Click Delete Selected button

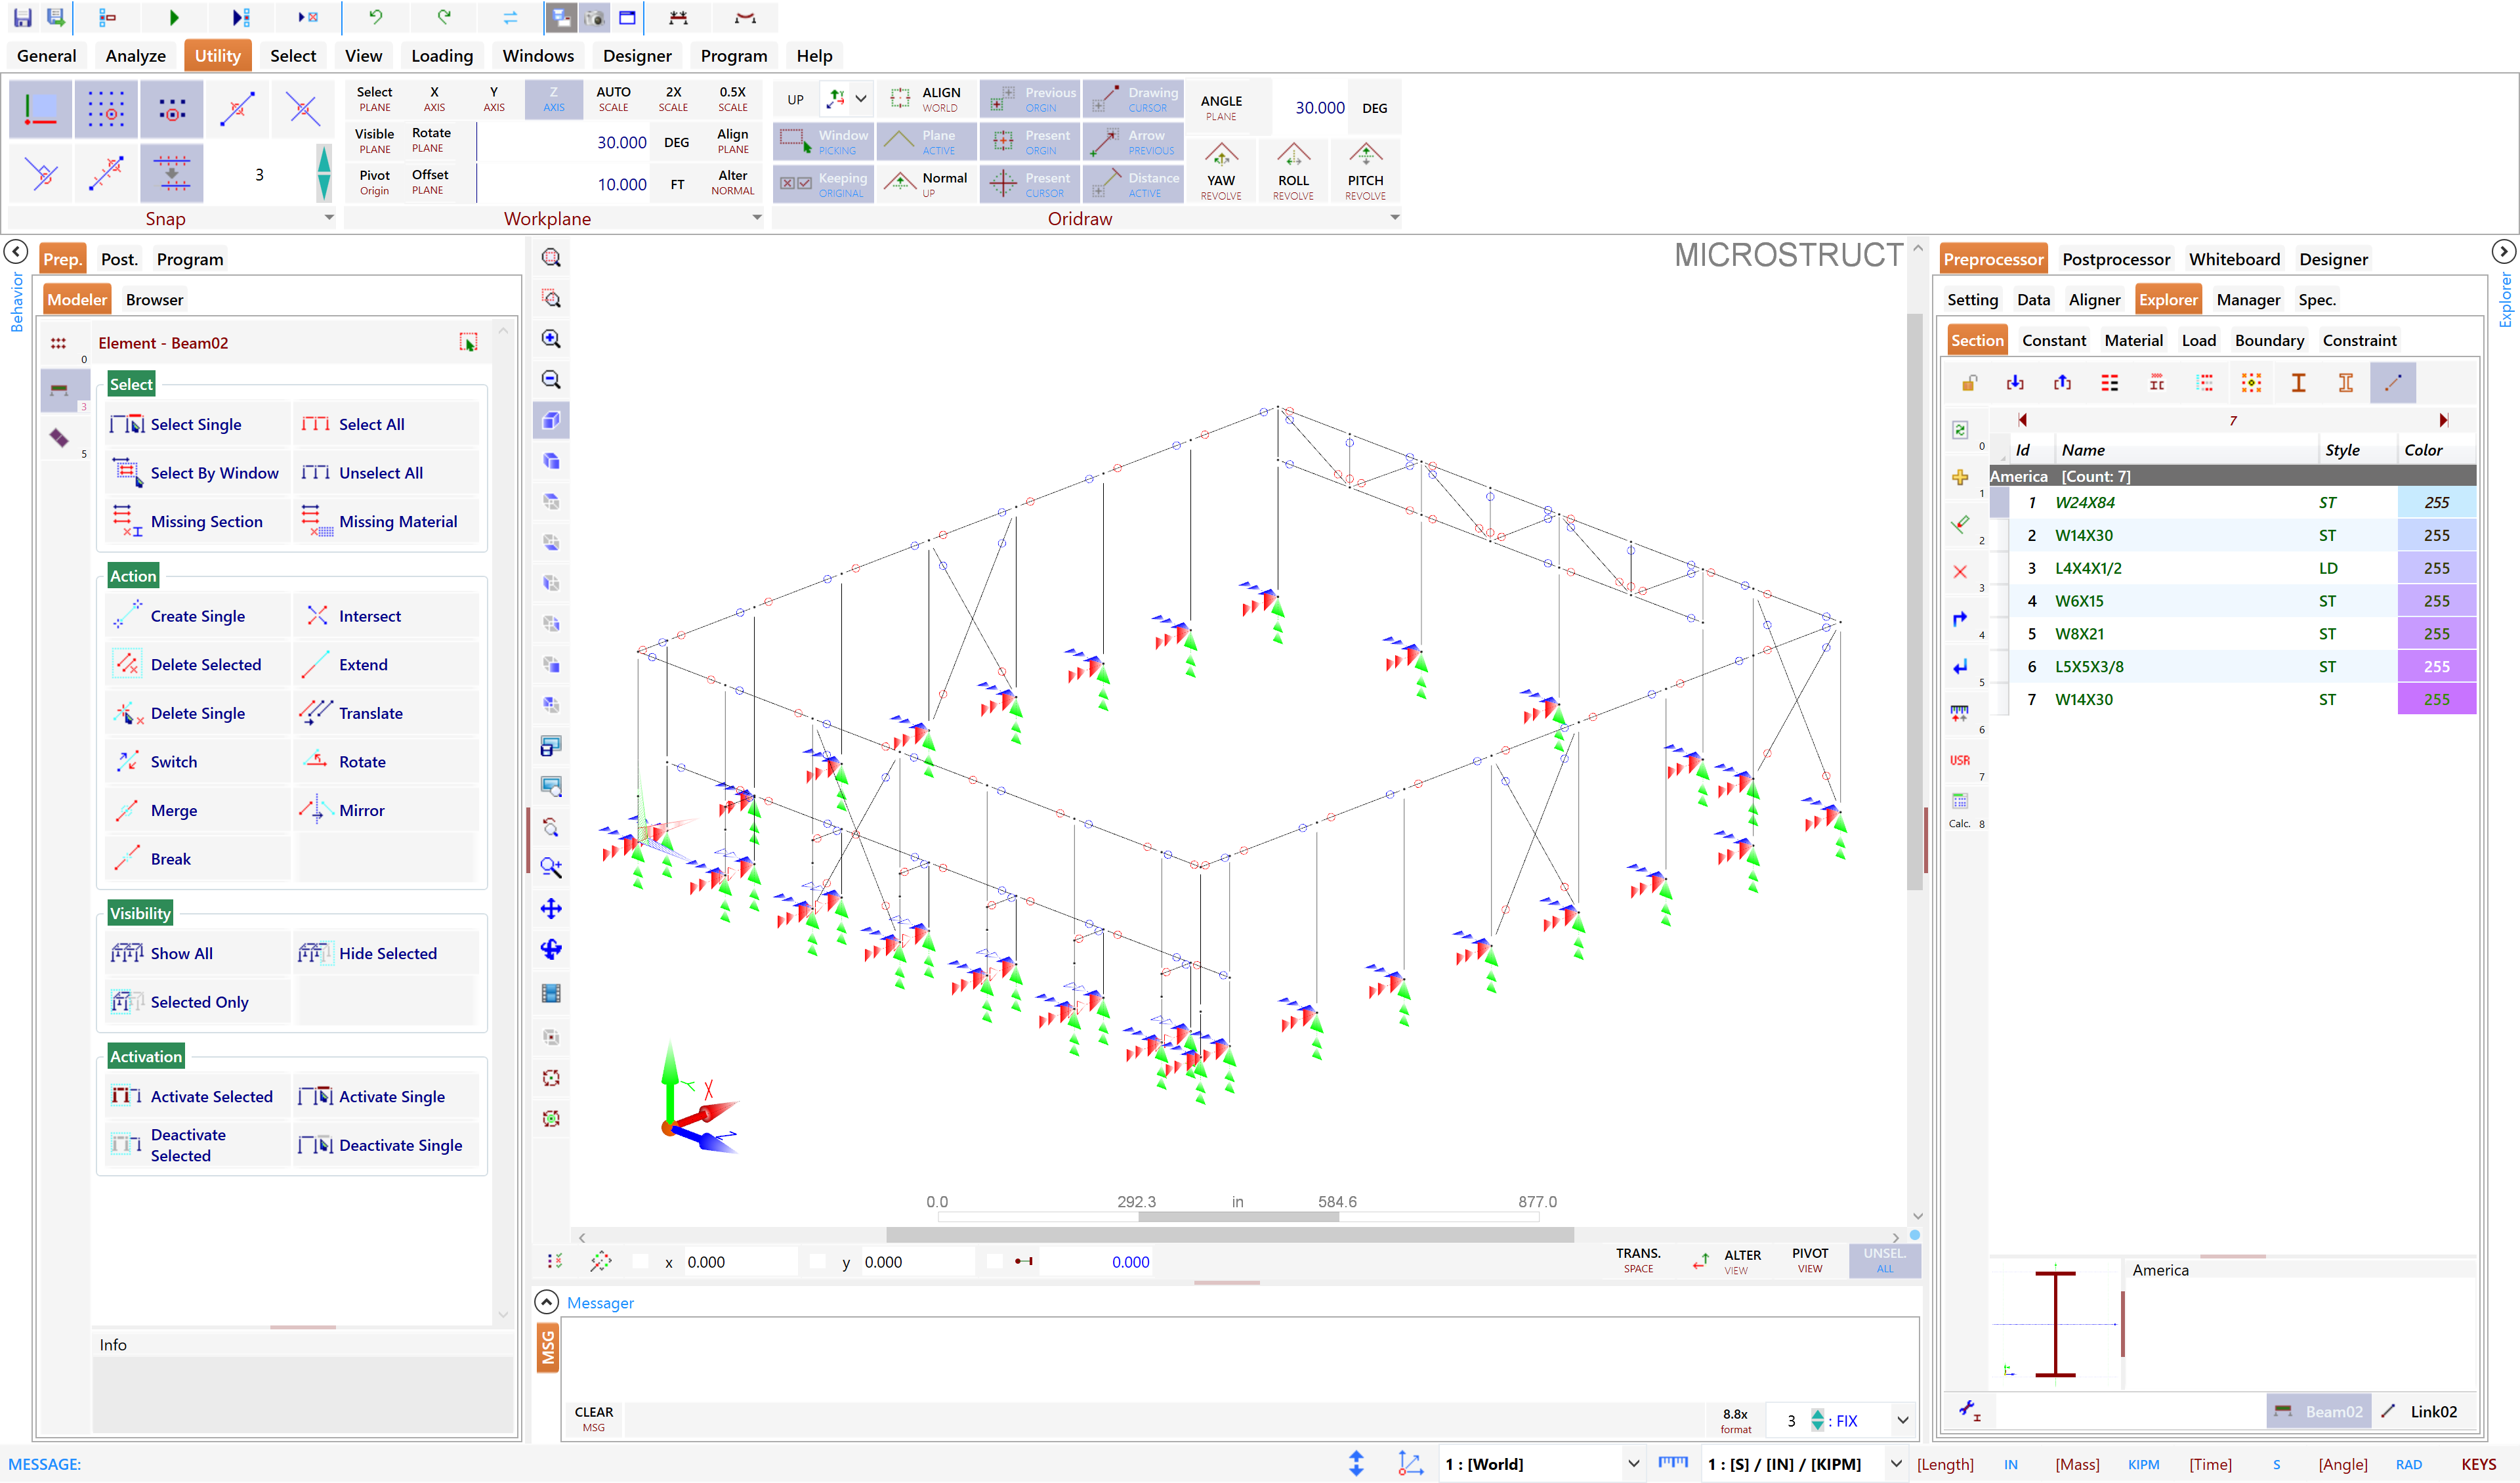tap(197, 664)
